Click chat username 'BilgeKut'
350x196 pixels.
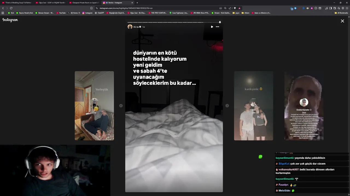coord(284,164)
